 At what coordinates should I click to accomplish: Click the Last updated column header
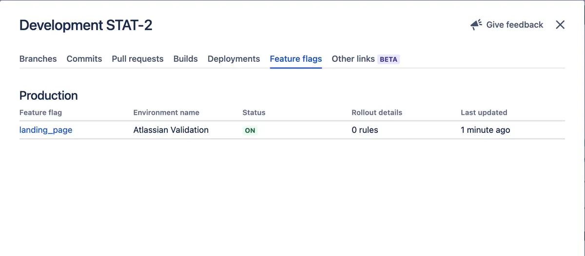[484, 112]
